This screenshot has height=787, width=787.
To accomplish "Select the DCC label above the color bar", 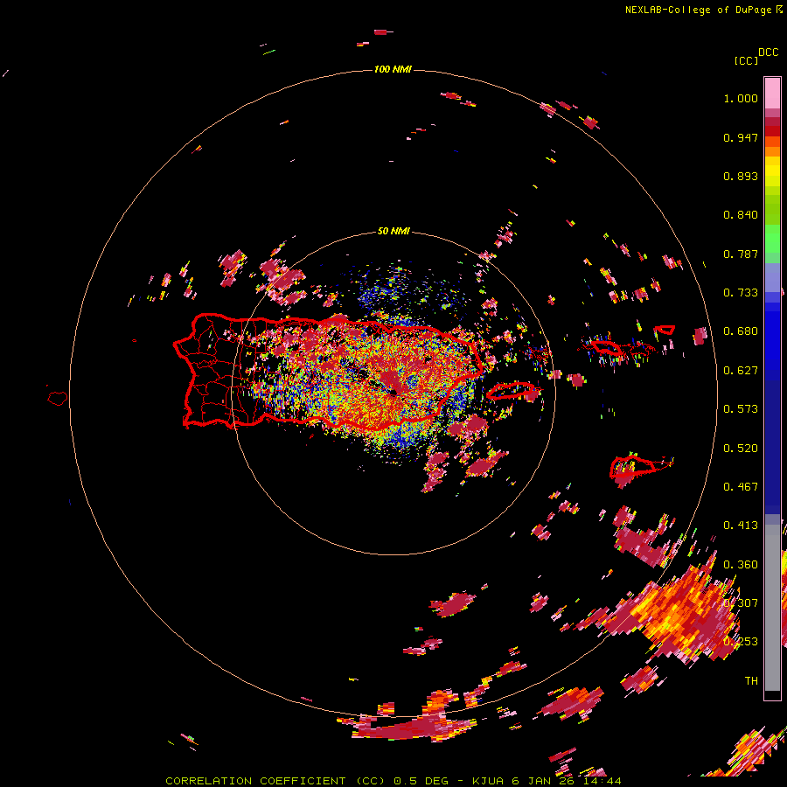I will (x=769, y=52).
